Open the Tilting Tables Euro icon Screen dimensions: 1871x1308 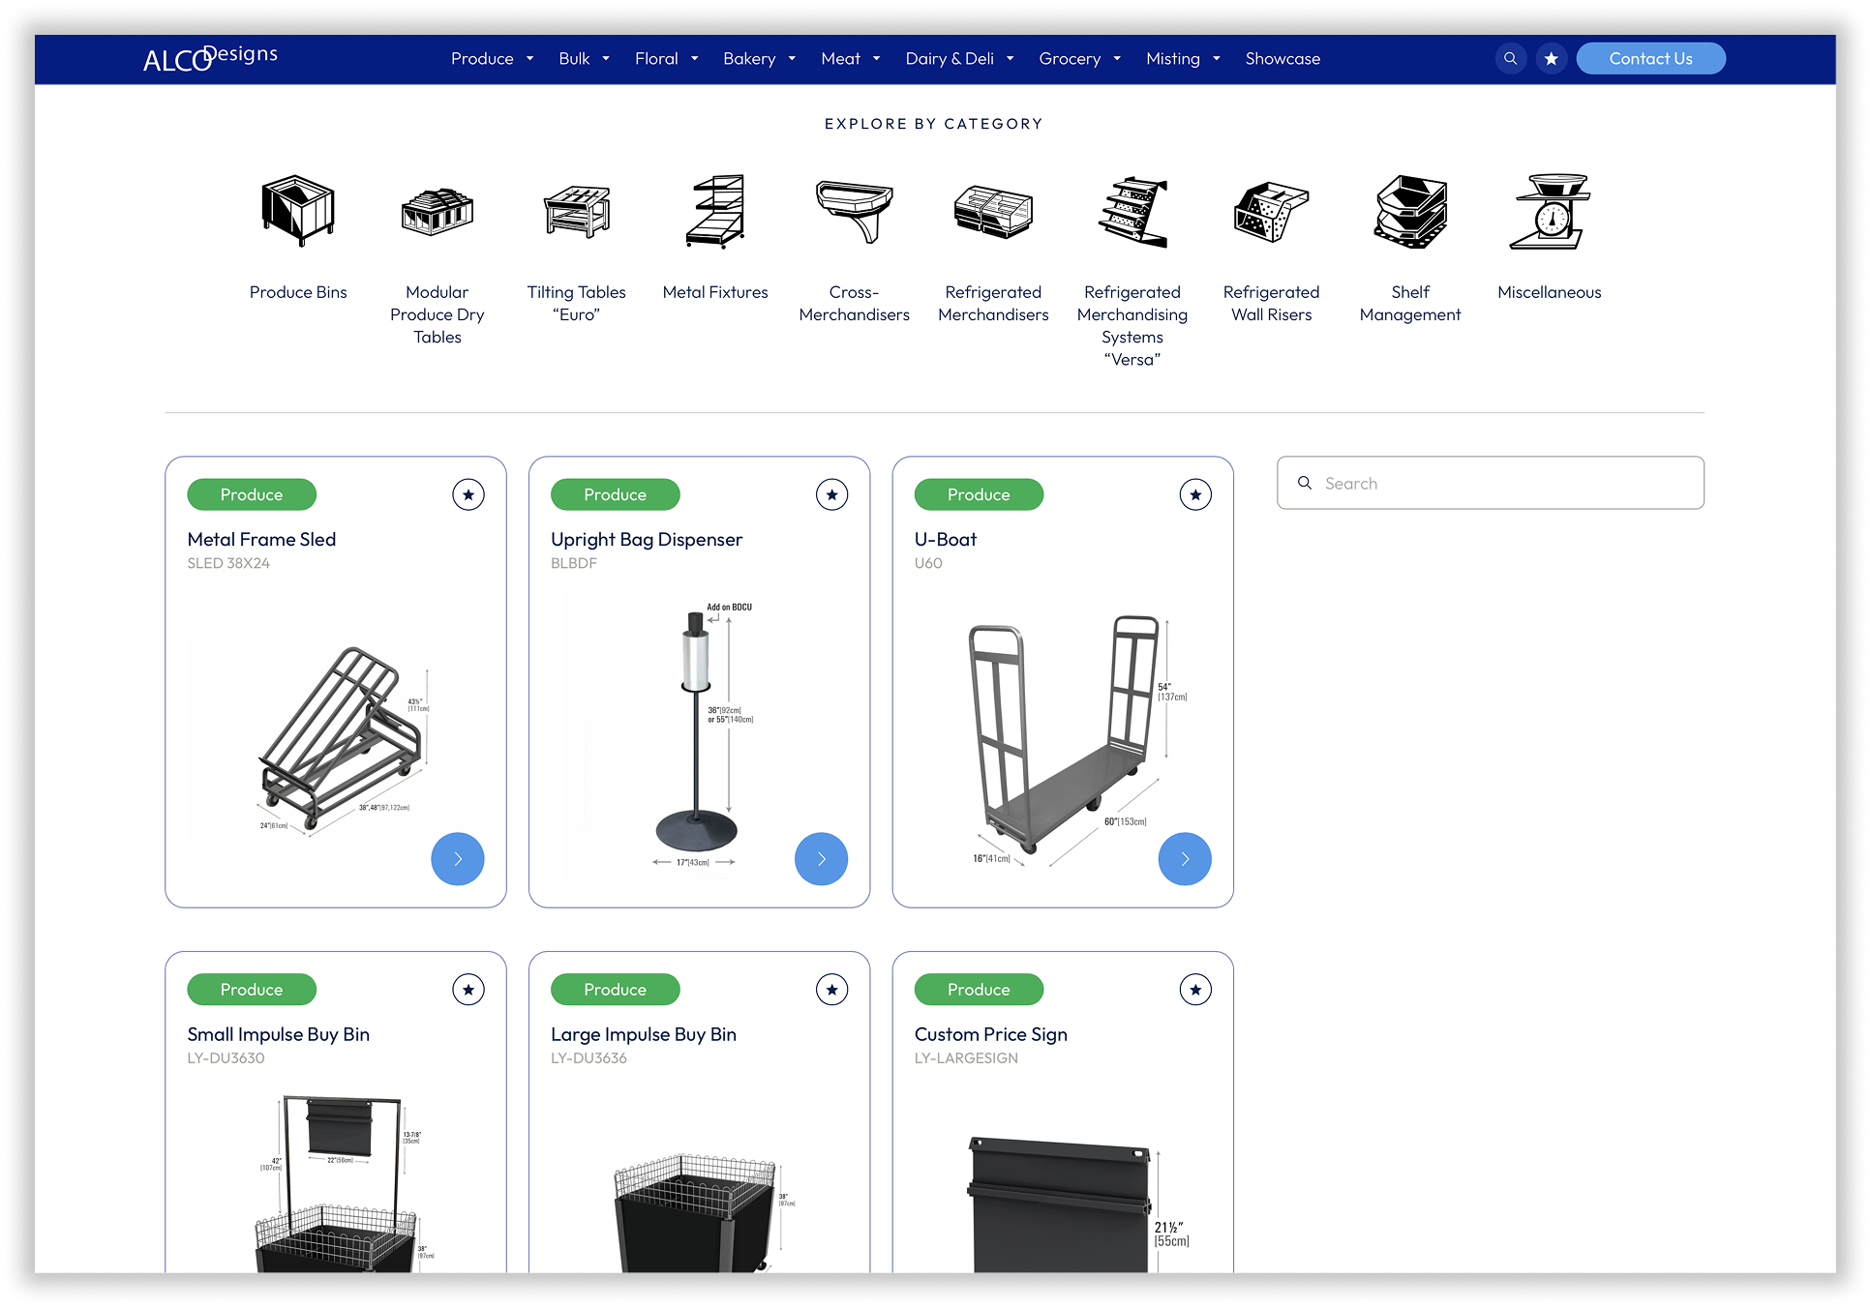(577, 212)
